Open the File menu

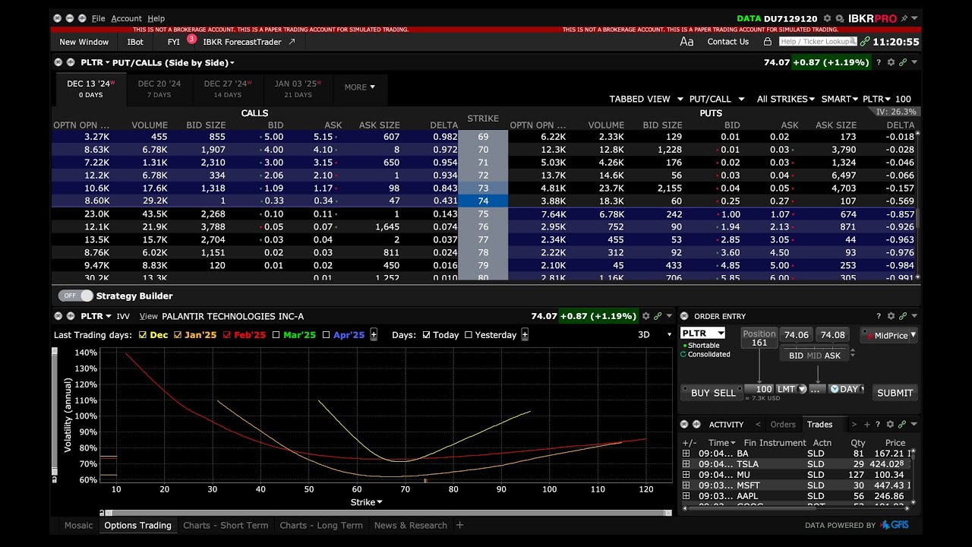[99, 18]
